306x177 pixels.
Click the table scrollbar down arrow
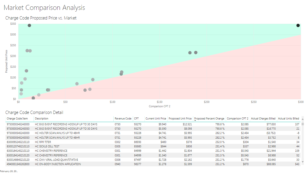pyautogui.click(x=303, y=162)
